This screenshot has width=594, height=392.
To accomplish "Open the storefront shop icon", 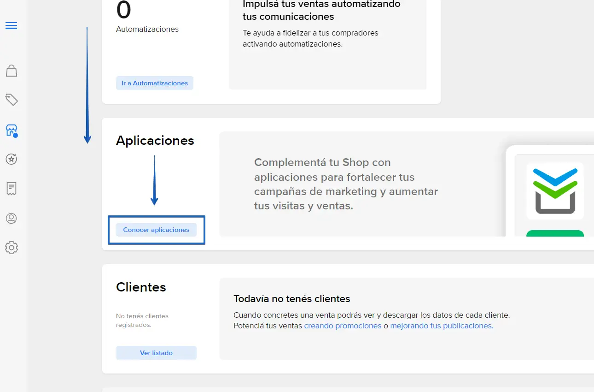I will [x=12, y=131].
